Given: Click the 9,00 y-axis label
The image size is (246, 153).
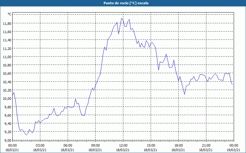Looking at the screenshot, I should coord(8,140).
